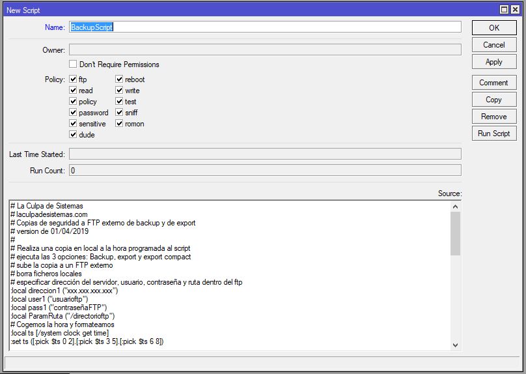
Task: Uncheck the sensitive policy
Action: point(74,124)
